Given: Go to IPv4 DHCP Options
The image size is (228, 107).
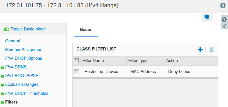Looking at the screenshot, I should (x=24, y=58).
